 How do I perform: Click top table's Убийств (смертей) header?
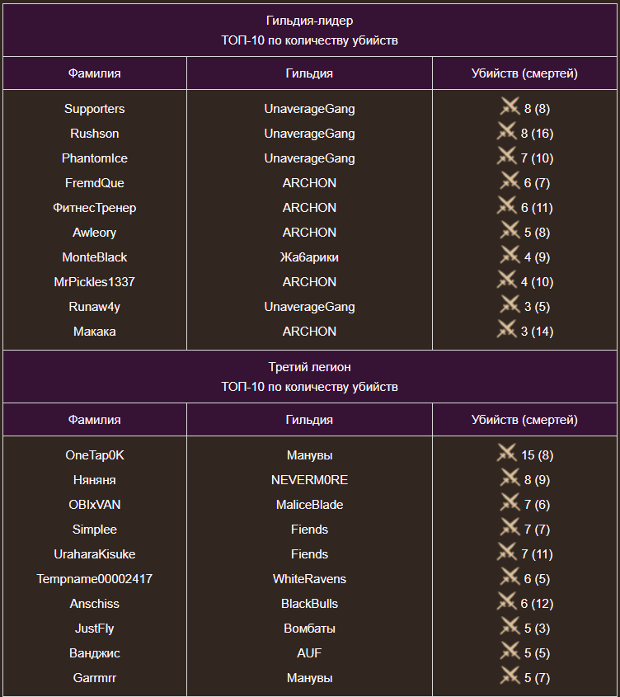coord(524,73)
